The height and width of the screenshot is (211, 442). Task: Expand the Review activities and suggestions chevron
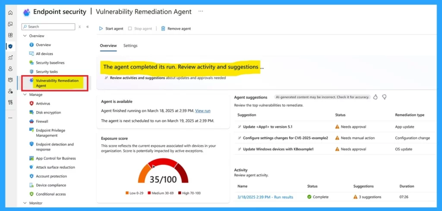tap(106, 78)
